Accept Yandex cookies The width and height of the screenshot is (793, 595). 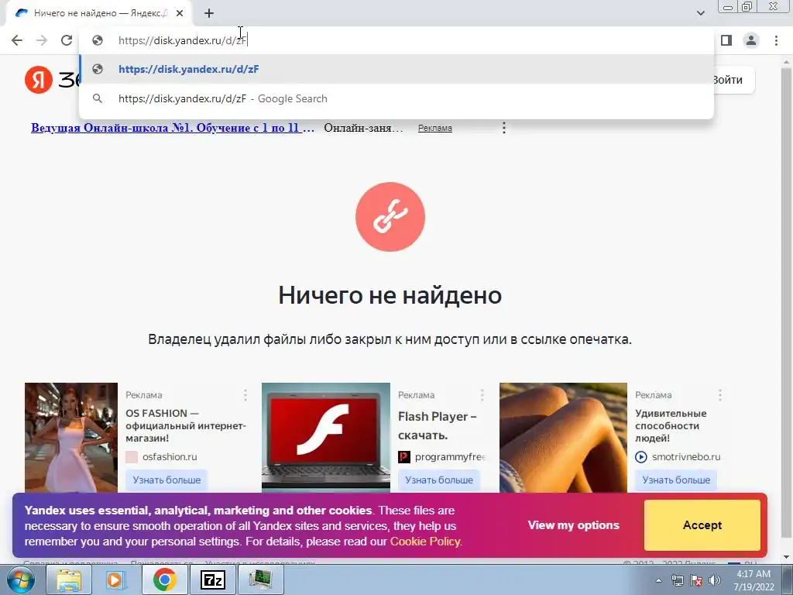pos(702,525)
